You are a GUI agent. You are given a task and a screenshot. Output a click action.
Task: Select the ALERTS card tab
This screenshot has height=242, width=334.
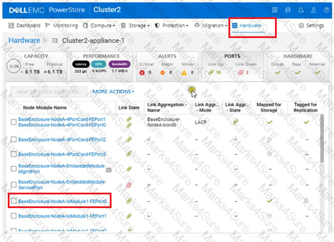coord(167,66)
